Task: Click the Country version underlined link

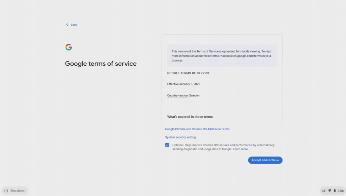Action: click(178, 95)
